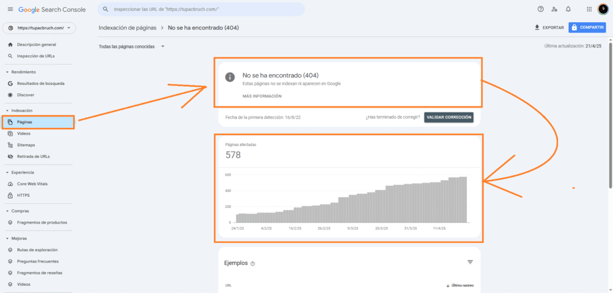This screenshot has width=613, height=293.
Task: Click the 578 affected pages count
Action: (233, 155)
